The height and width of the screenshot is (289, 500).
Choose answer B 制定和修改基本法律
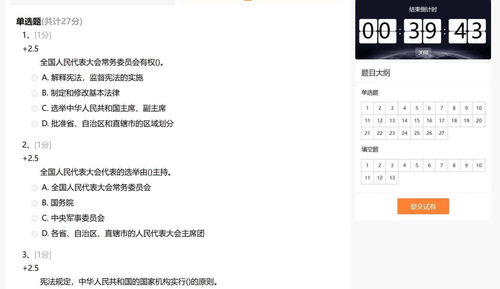tap(35, 93)
